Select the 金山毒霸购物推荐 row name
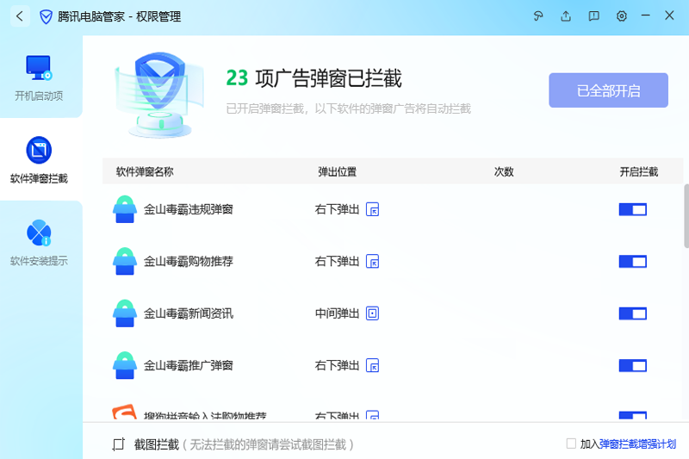The height and width of the screenshot is (459, 689). click(189, 261)
